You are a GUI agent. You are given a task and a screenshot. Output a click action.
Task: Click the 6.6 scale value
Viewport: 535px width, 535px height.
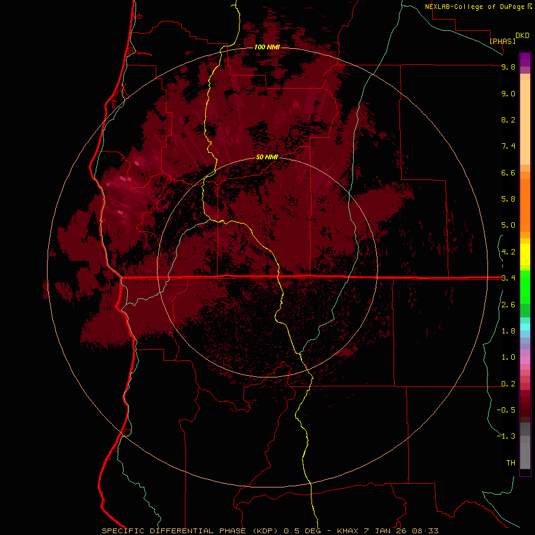click(508, 172)
